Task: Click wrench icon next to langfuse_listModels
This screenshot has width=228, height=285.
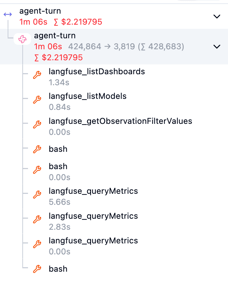Action: pyautogui.click(x=37, y=100)
